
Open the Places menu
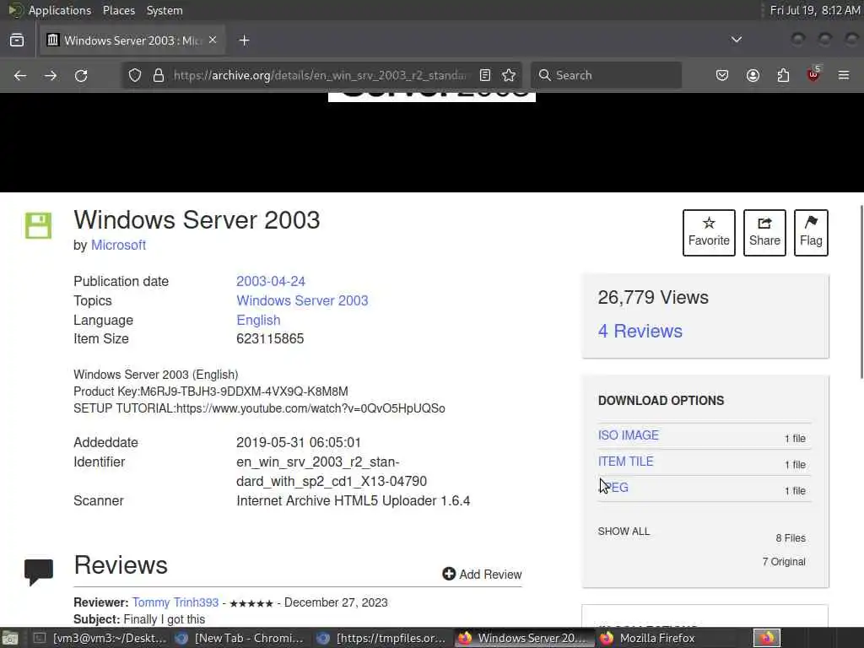click(118, 10)
